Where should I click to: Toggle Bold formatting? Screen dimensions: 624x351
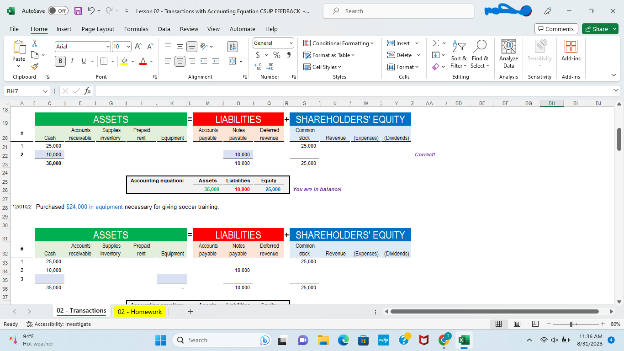[60, 61]
